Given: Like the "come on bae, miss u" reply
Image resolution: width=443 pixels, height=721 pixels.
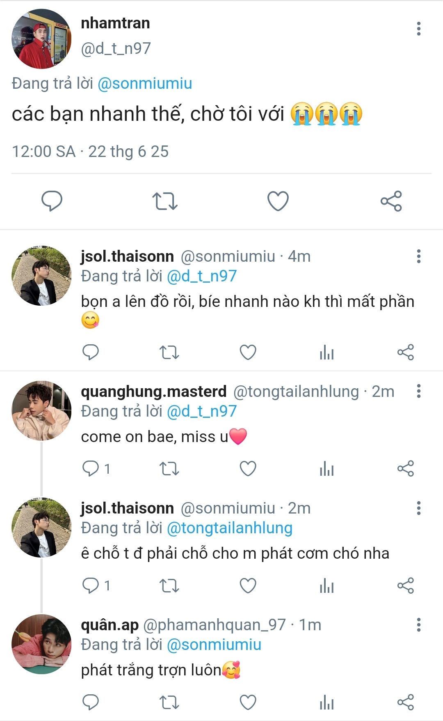Looking at the screenshot, I should click(x=248, y=468).
